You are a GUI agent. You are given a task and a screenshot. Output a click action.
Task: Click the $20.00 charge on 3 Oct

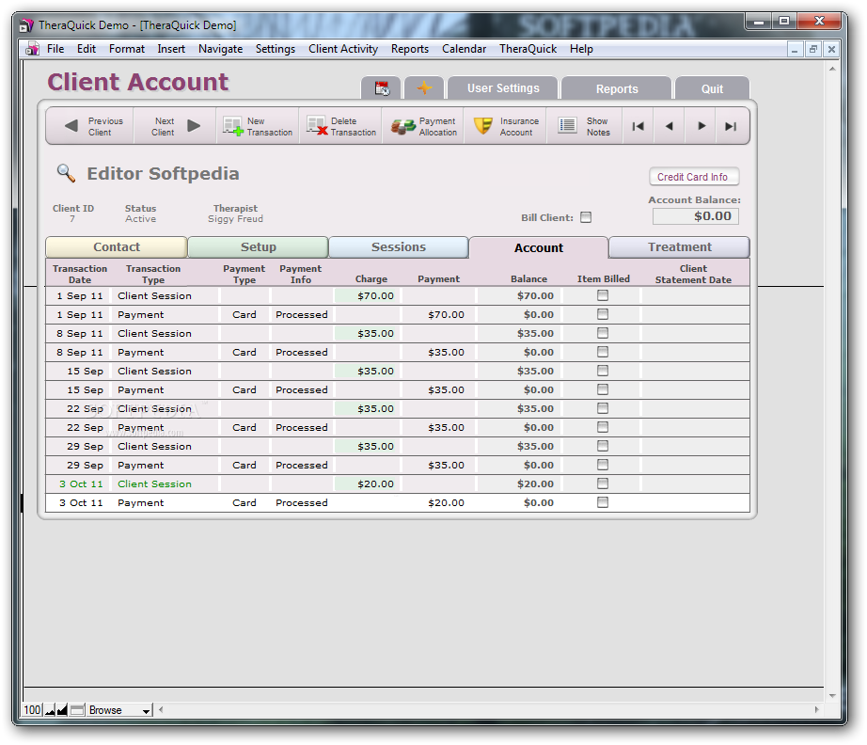[375, 483]
